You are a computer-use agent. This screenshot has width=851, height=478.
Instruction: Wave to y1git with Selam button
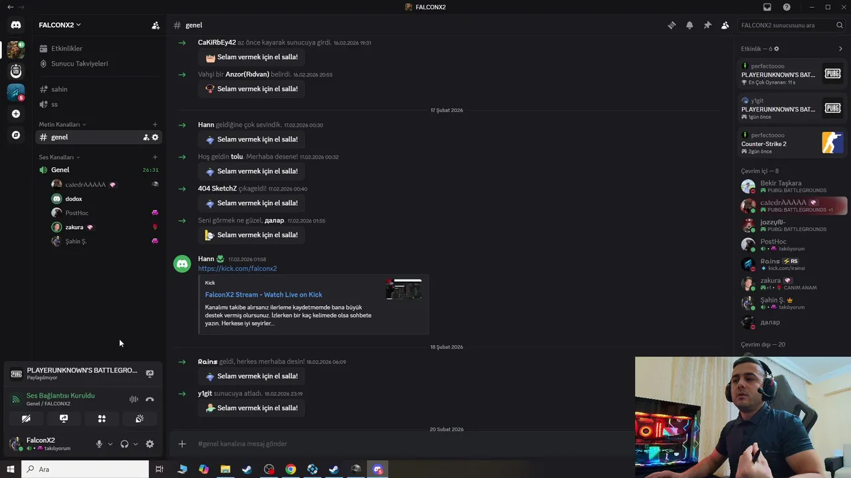point(251,408)
